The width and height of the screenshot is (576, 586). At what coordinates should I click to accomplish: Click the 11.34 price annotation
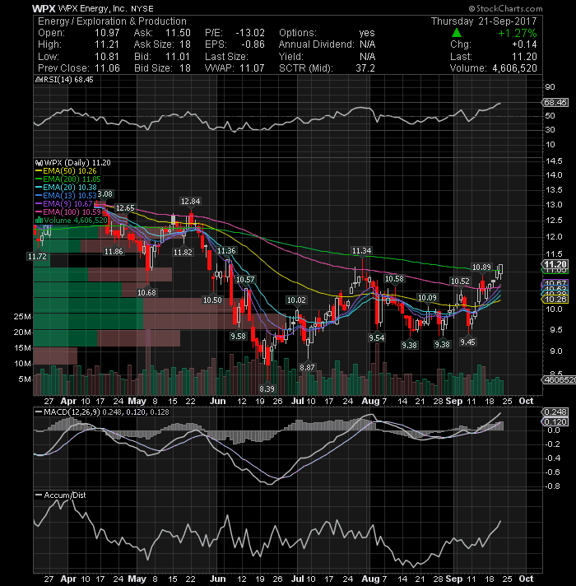click(x=361, y=251)
